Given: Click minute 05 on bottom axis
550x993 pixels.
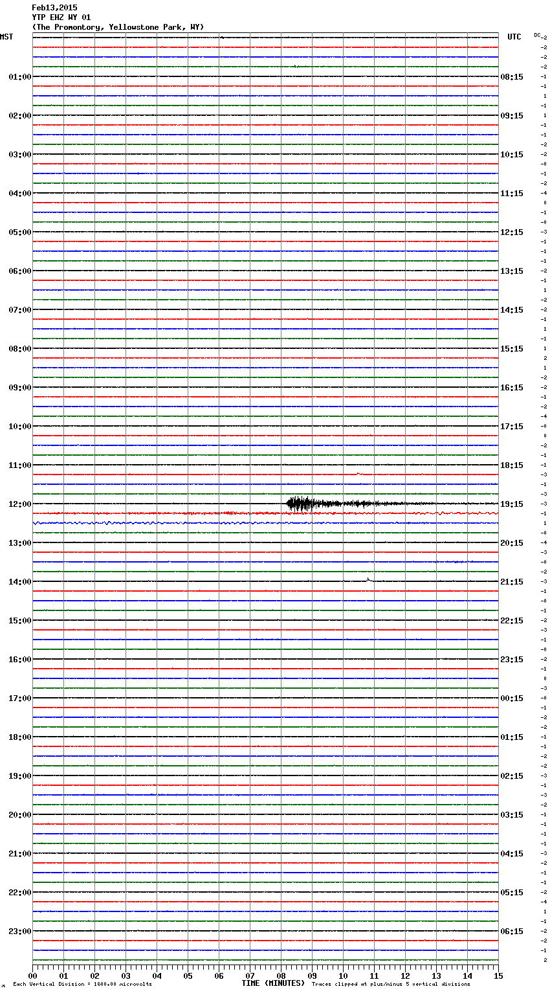Looking at the screenshot, I should (188, 976).
